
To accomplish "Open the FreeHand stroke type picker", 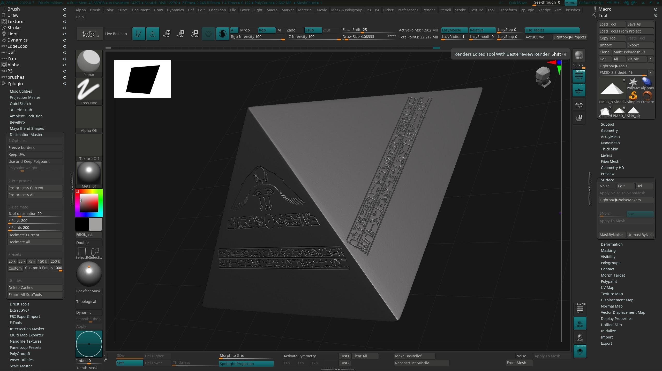I will (89, 91).
